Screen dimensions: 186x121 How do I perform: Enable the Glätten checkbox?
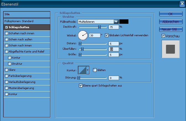click(x=94, y=70)
